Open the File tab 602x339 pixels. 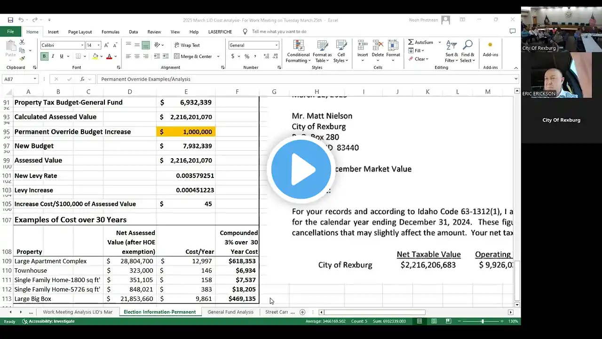(10, 32)
